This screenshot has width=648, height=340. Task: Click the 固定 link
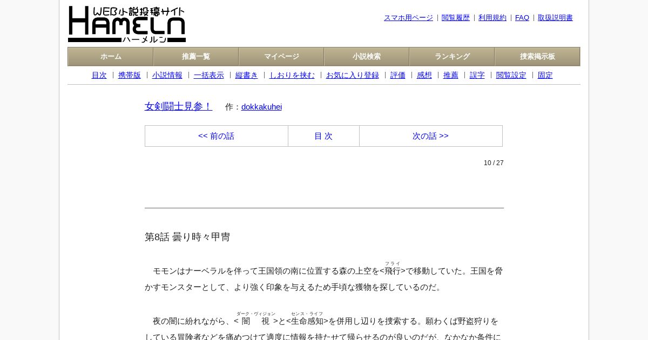click(545, 76)
